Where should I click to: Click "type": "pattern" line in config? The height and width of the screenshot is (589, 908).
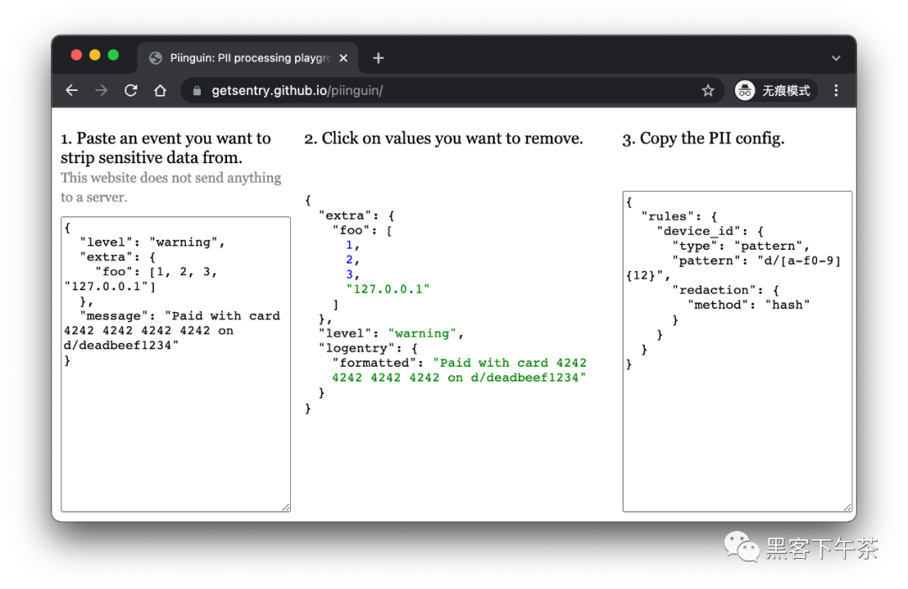tap(741, 246)
